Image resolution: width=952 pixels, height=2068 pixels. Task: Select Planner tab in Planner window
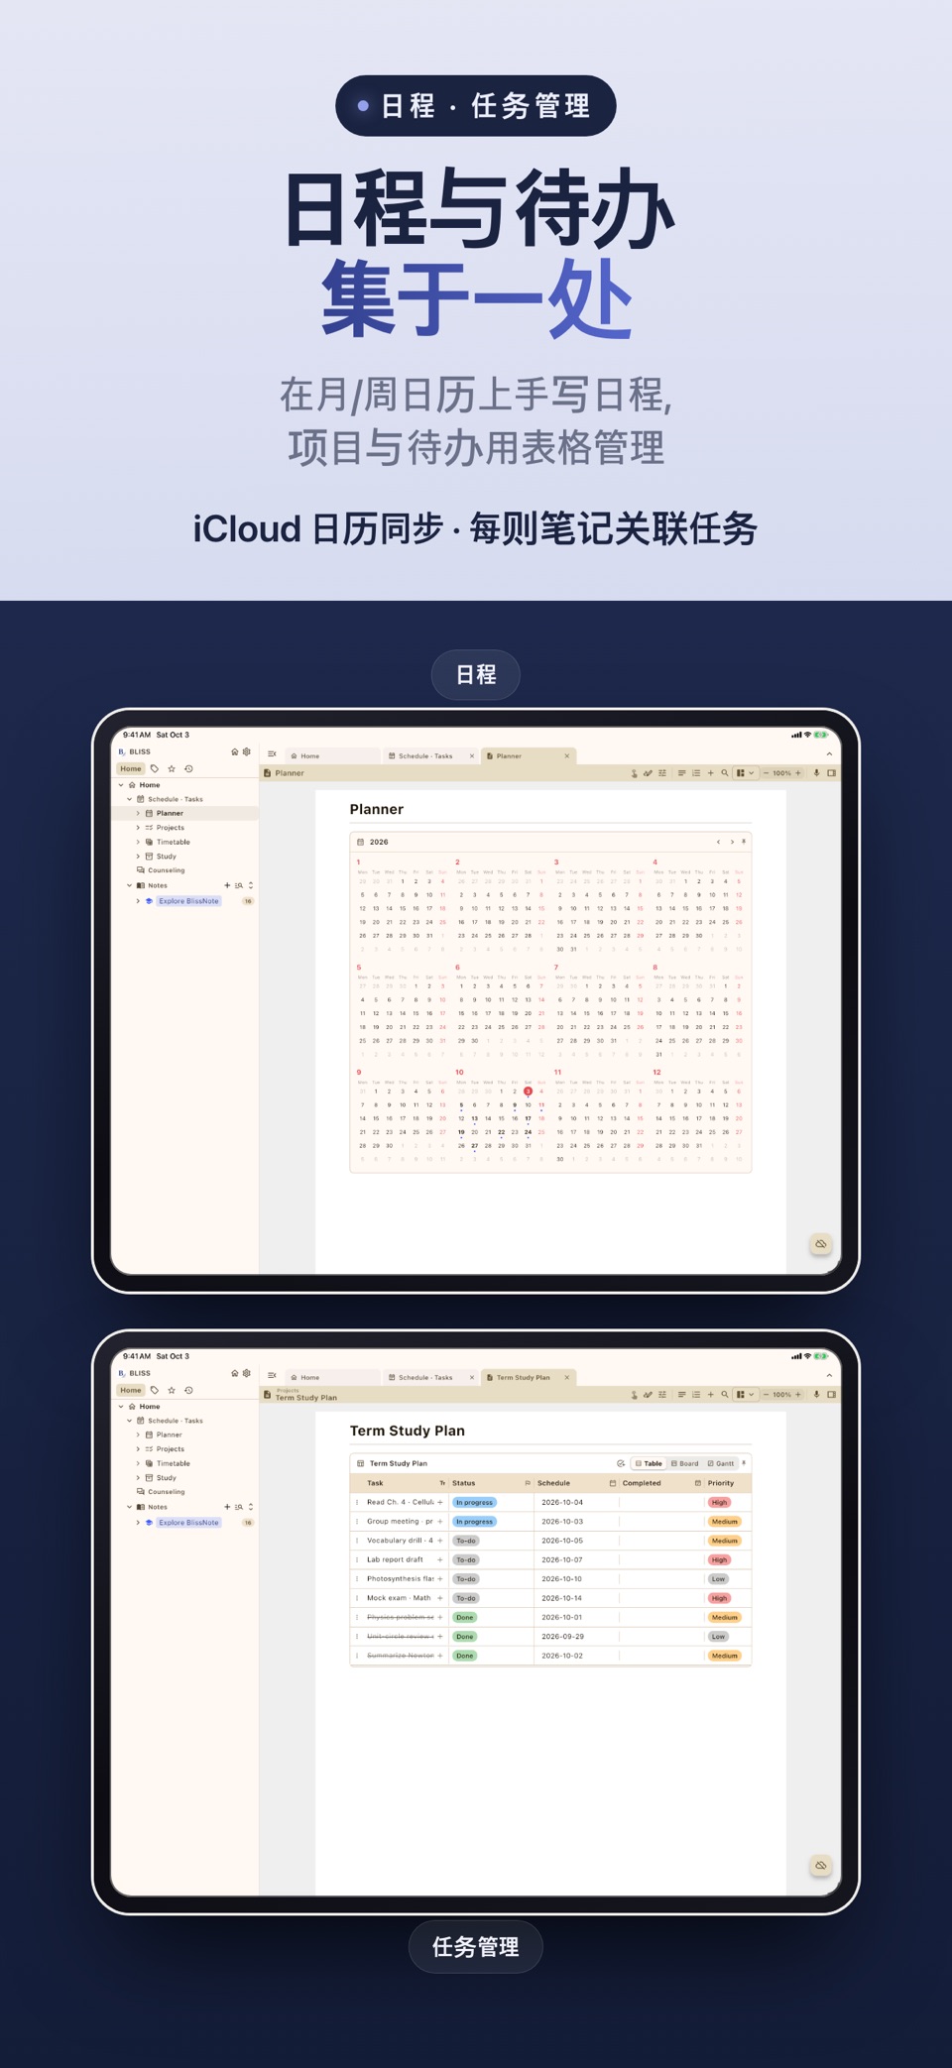coord(529,755)
